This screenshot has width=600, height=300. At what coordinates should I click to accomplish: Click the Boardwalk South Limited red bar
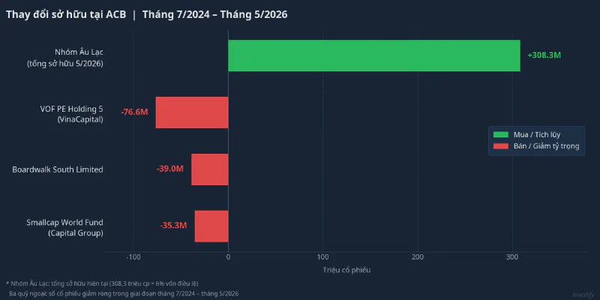[210, 169]
